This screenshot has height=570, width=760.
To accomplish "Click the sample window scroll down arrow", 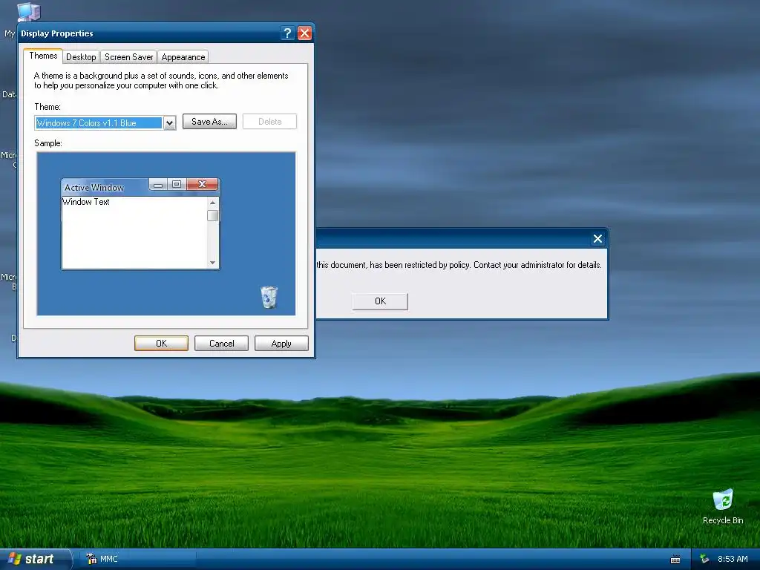I will coord(212,263).
